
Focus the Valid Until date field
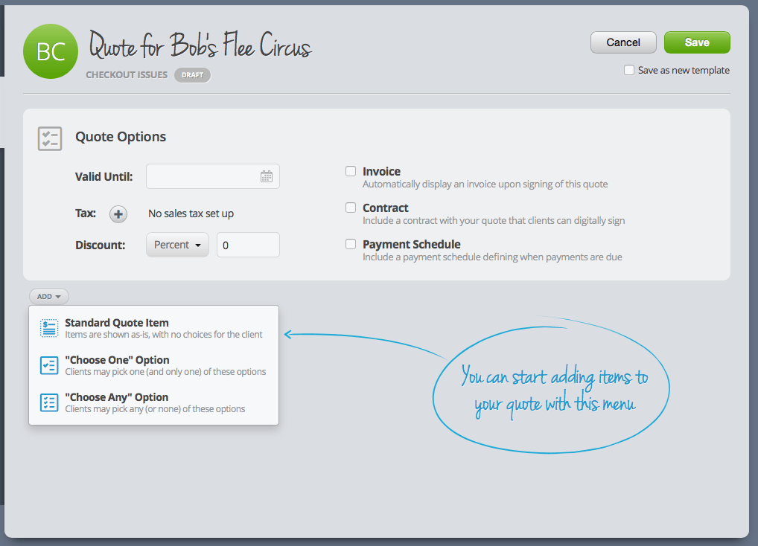pyautogui.click(x=203, y=176)
